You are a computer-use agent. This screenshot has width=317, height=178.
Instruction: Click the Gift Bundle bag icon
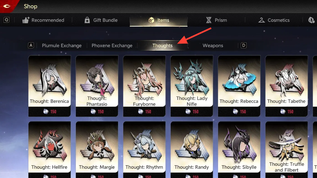(87, 20)
